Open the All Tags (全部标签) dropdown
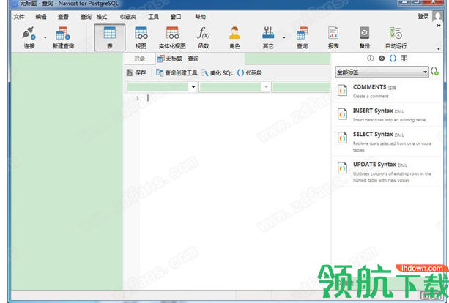The width and height of the screenshot is (449, 303). point(382,72)
